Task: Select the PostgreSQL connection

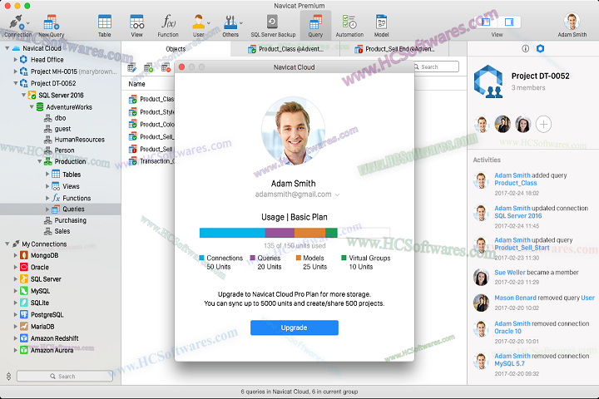Action: (47, 315)
